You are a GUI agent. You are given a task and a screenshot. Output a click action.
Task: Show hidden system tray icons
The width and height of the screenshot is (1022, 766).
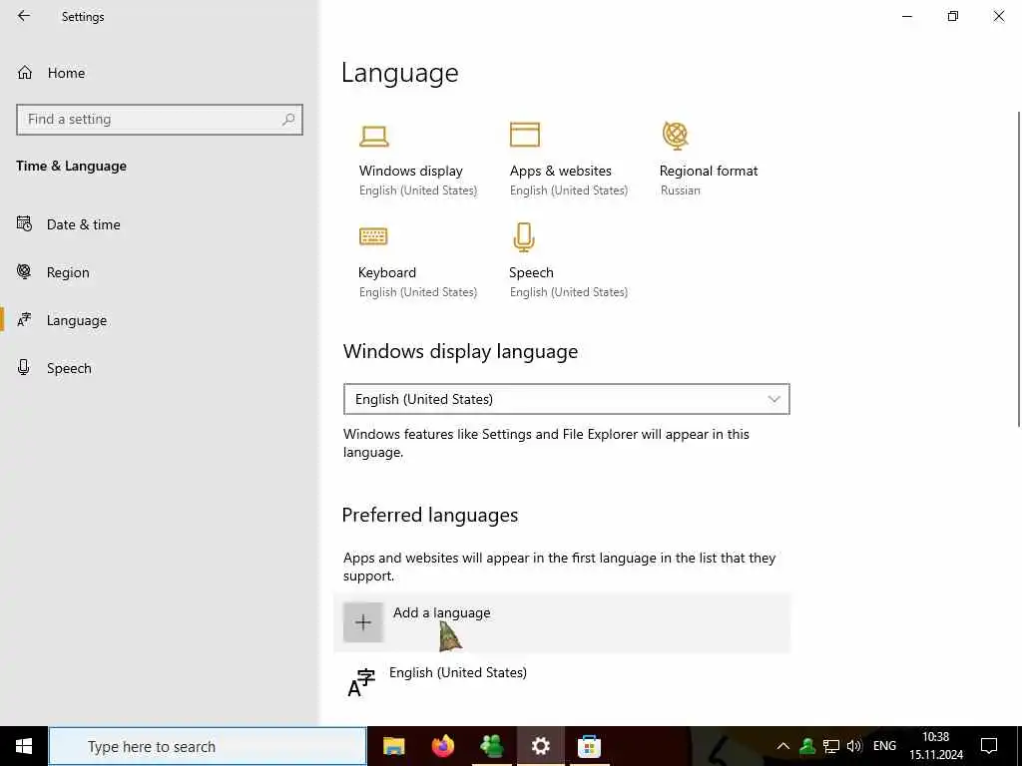(x=783, y=746)
